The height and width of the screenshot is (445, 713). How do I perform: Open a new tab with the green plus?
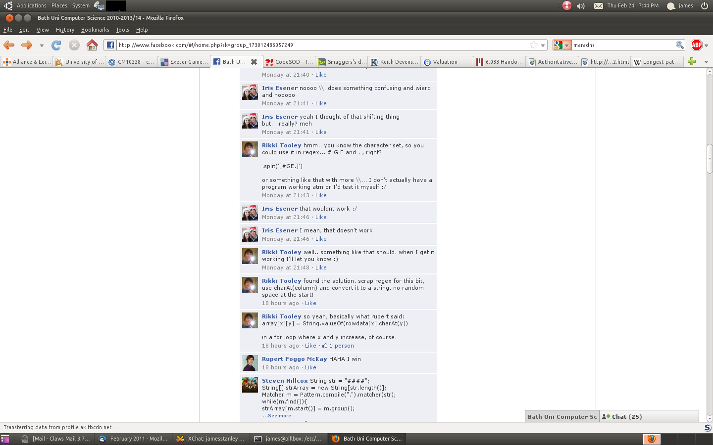pyautogui.click(x=692, y=61)
